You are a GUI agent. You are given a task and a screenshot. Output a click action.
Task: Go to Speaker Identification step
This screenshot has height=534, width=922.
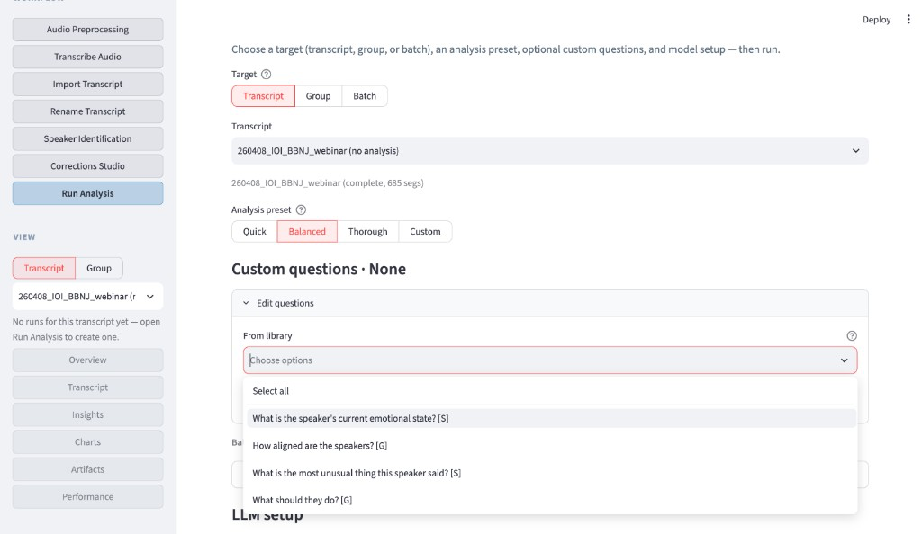[87, 138]
